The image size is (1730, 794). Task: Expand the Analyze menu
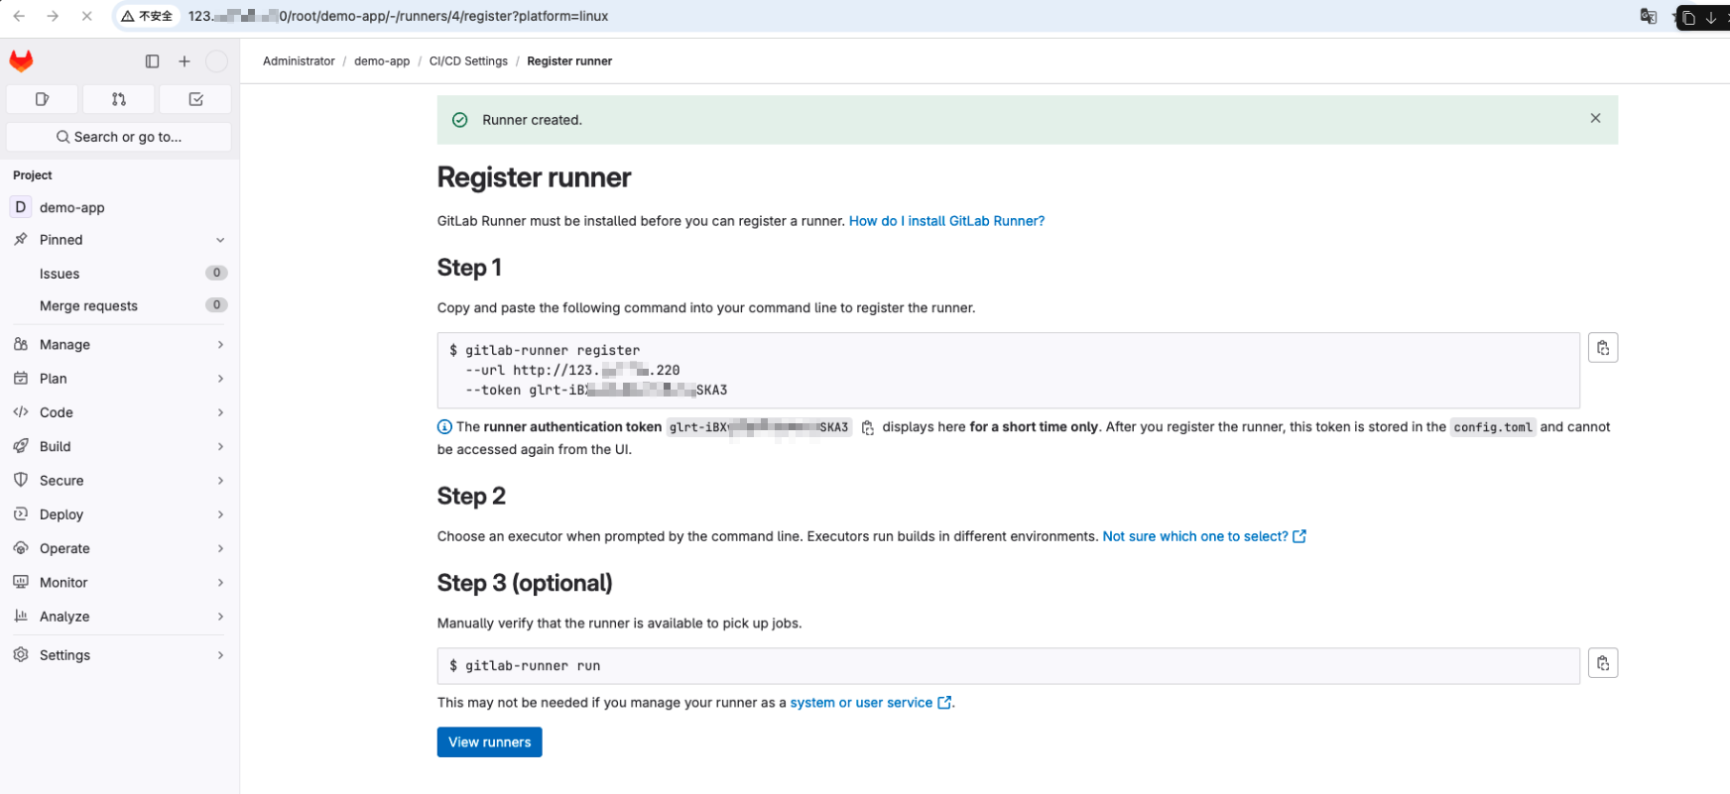pos(119,617)
